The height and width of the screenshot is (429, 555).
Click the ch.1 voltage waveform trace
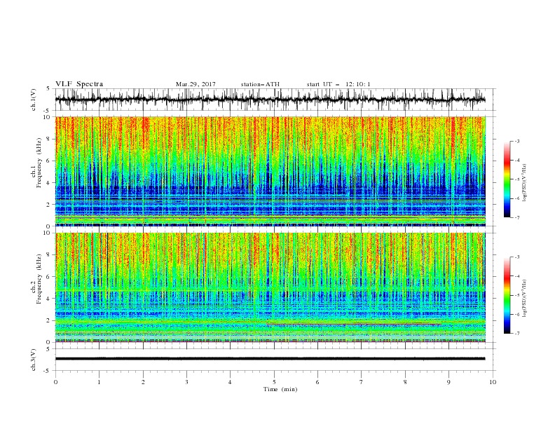(x=270, y=100)
